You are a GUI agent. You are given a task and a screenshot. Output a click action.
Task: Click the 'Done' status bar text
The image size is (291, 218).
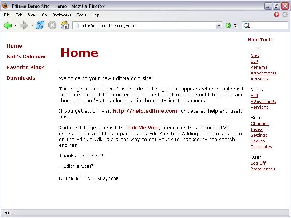pos(8,213)
